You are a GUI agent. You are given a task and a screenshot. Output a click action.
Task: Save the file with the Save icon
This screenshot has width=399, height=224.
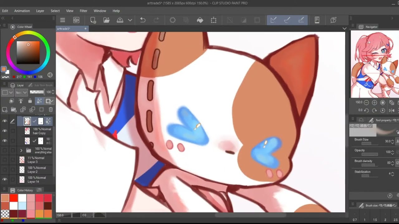[120, 20]
